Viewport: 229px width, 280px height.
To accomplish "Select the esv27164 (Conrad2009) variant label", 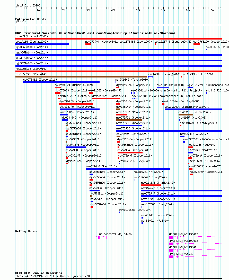I will click(x=32, y=42).
